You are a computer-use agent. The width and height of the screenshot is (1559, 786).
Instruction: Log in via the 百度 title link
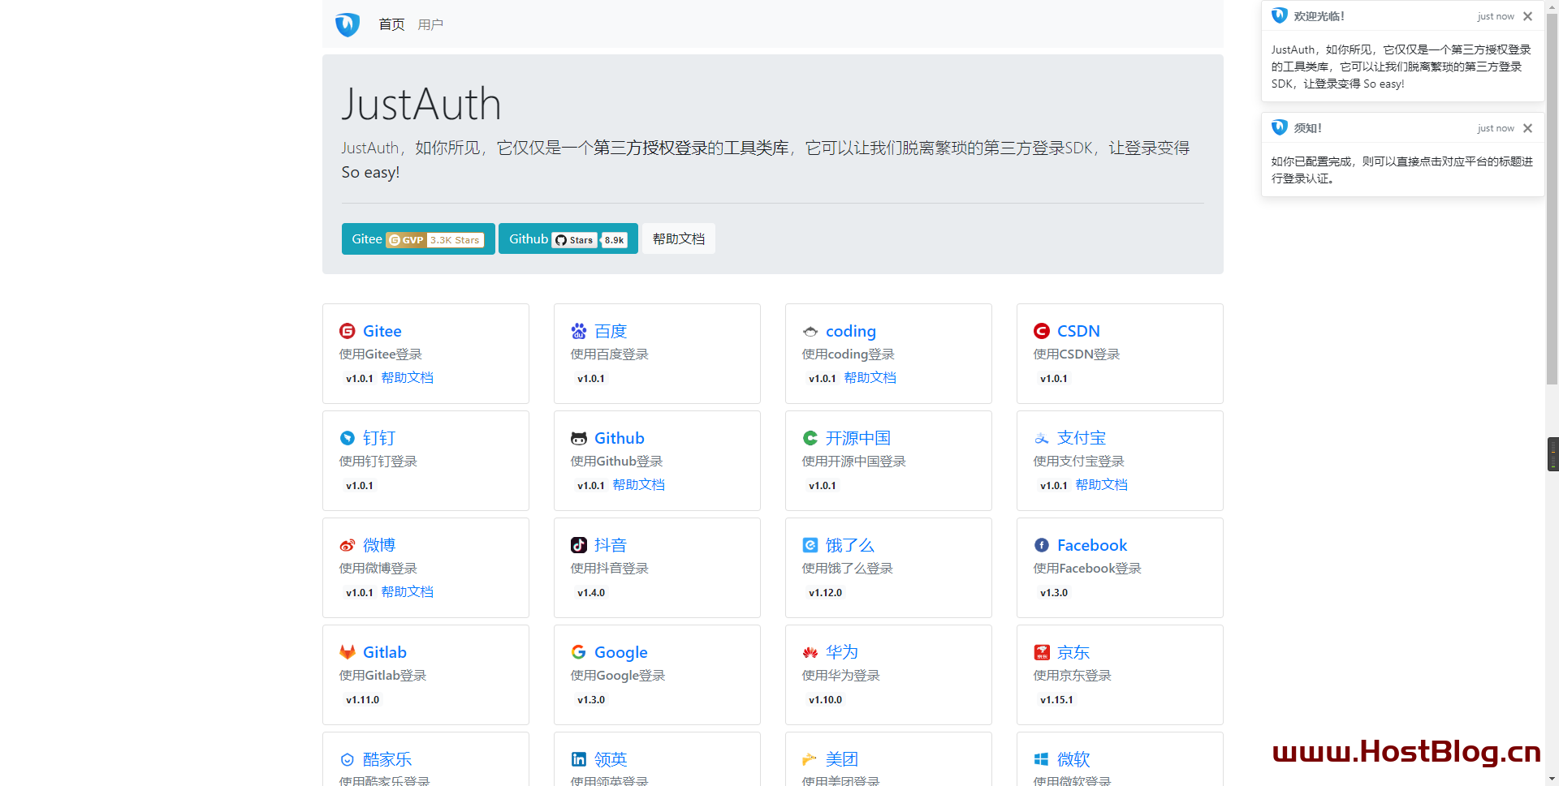[611, 331]
